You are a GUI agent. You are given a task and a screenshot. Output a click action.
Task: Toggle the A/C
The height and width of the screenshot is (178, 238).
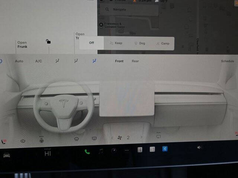click(38, 61)
